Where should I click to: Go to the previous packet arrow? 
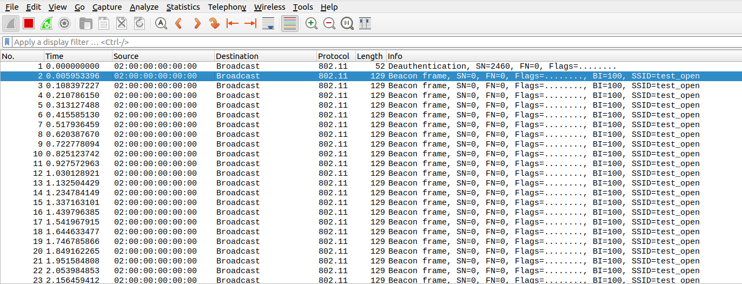179,23
